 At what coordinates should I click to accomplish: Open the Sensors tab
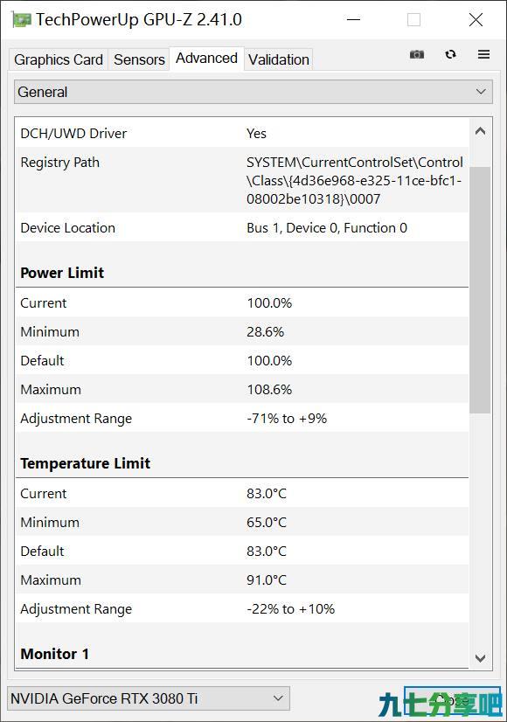tap(139, 59)
